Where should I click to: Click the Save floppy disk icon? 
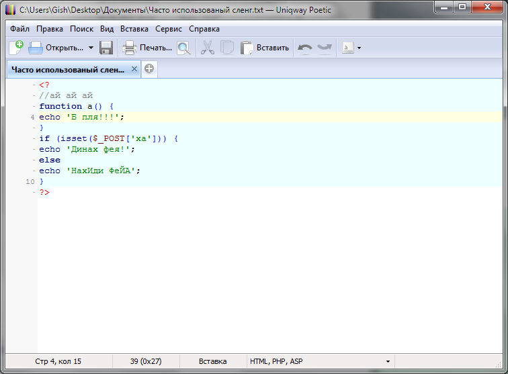tap(106, 48)
